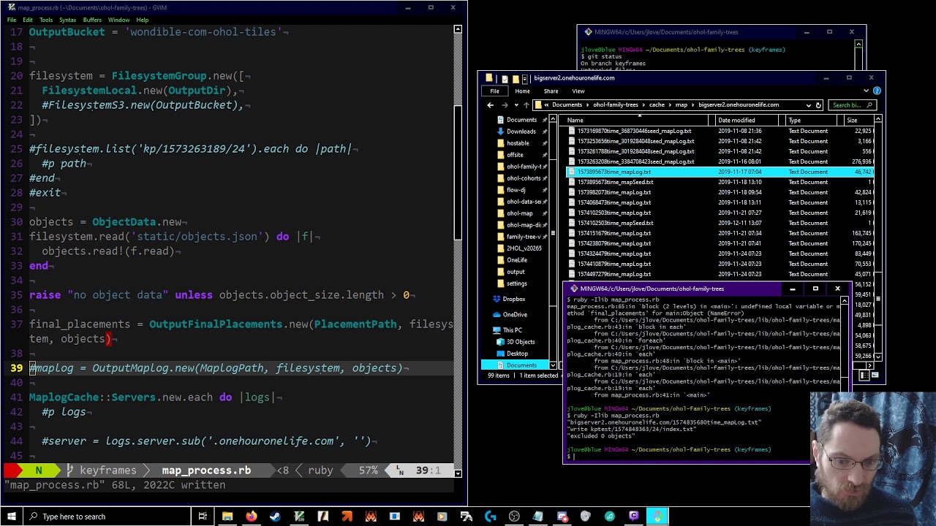936x526 pixels.
Task: Launch Firefox from the taskbar
Action: click(251, 517)
